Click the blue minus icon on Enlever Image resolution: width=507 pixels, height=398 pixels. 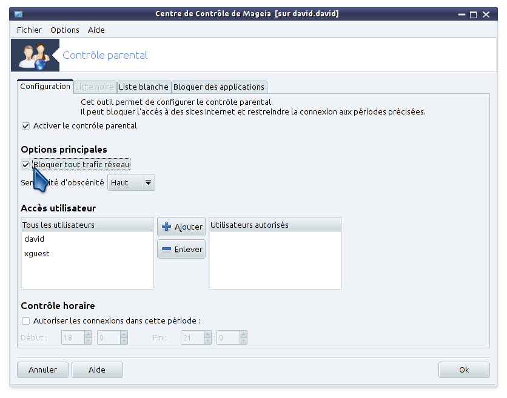point(166,249)
